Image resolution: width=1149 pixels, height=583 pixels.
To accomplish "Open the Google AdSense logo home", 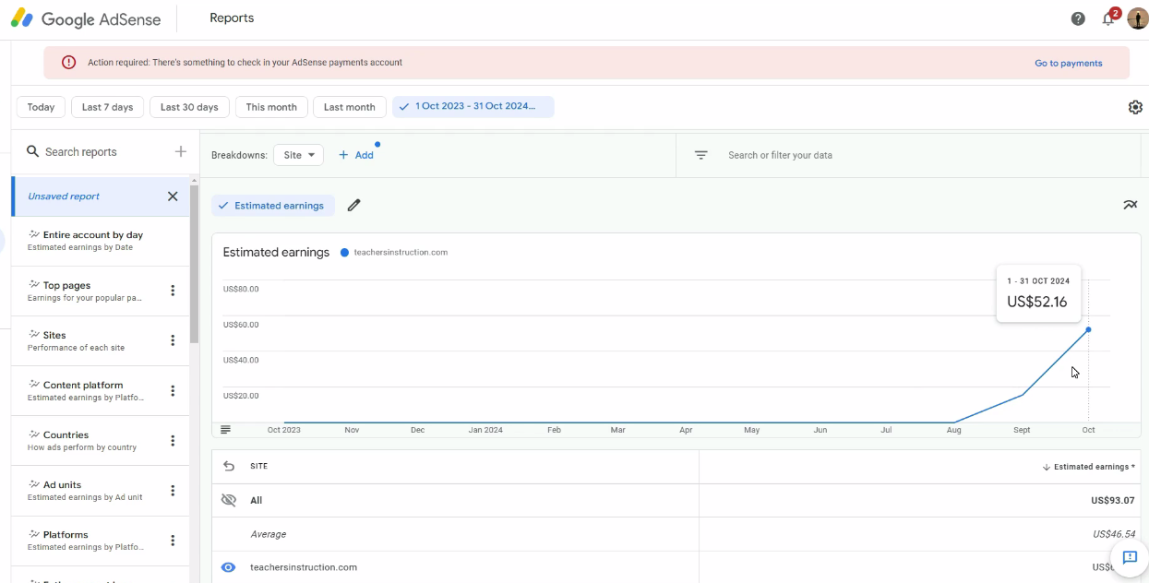I will (x=85, y=18).
